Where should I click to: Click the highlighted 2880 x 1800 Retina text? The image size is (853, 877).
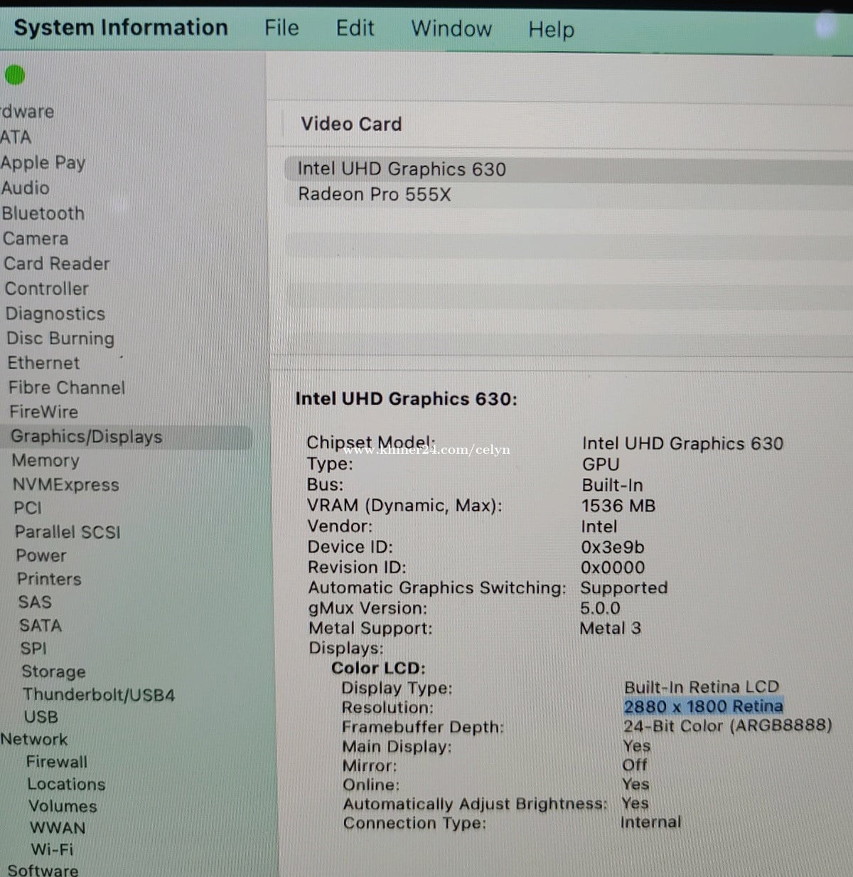[703, 706]
